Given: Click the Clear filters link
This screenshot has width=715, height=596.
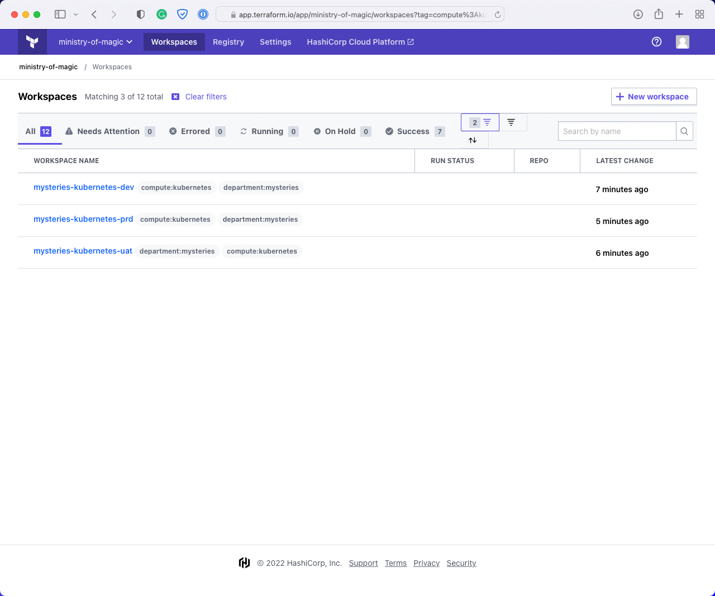Looking at the screenshot, I should [x=206, y=97].
